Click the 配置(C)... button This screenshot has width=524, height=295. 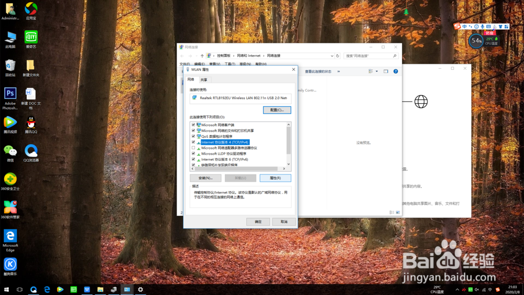tap(277, 110)
